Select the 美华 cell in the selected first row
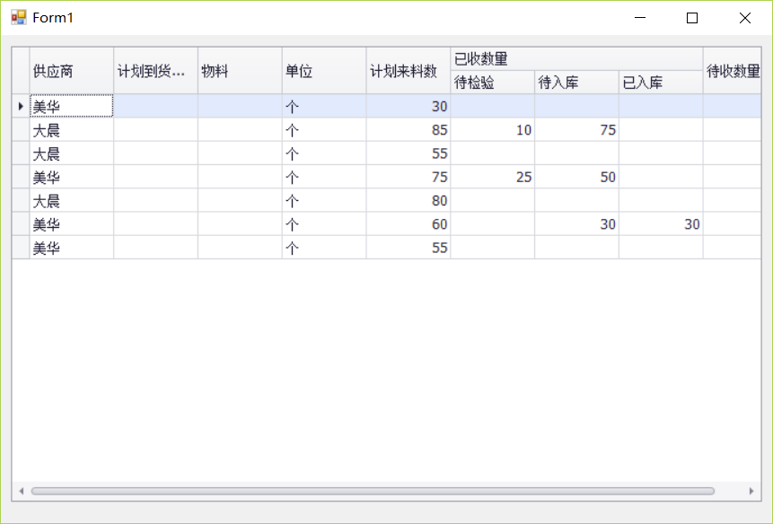 pyautogui.click(x=72, y=106)
